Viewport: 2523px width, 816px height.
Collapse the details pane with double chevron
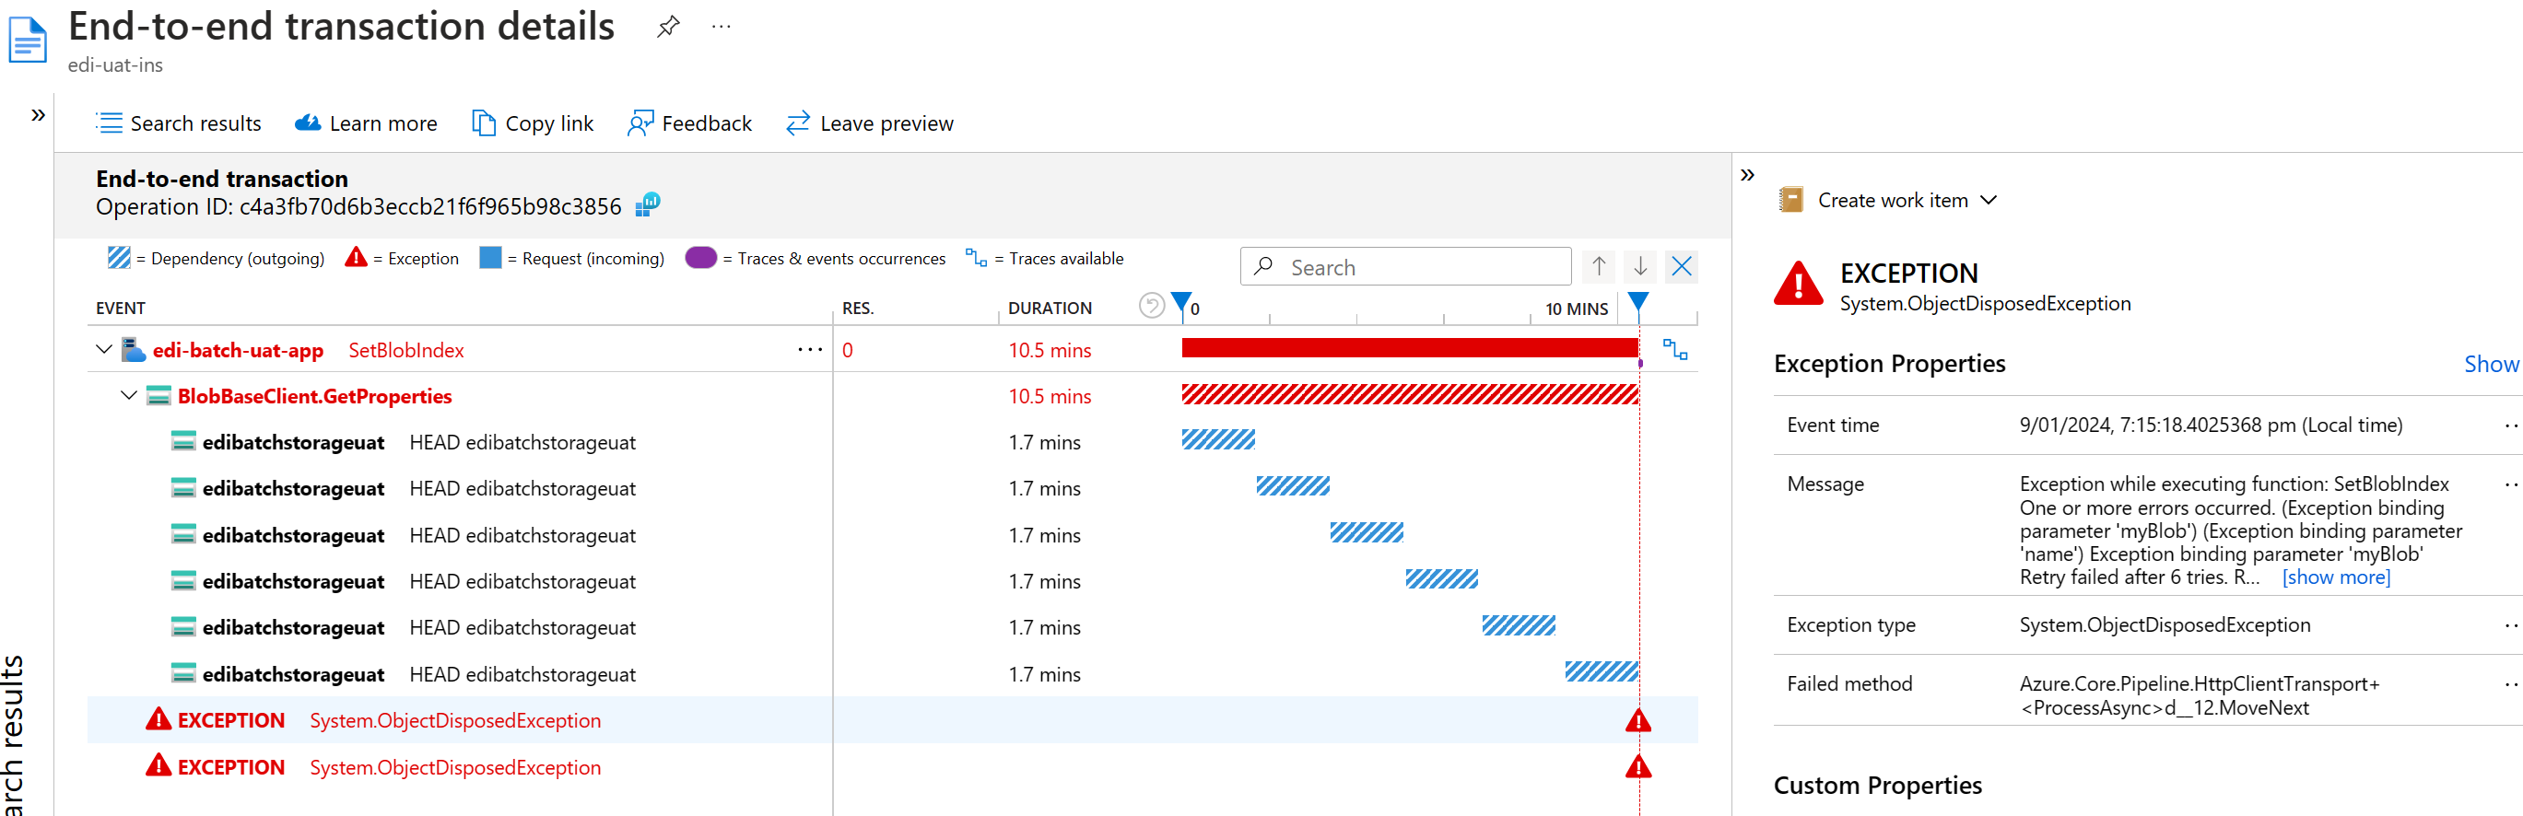point(1747,175)
